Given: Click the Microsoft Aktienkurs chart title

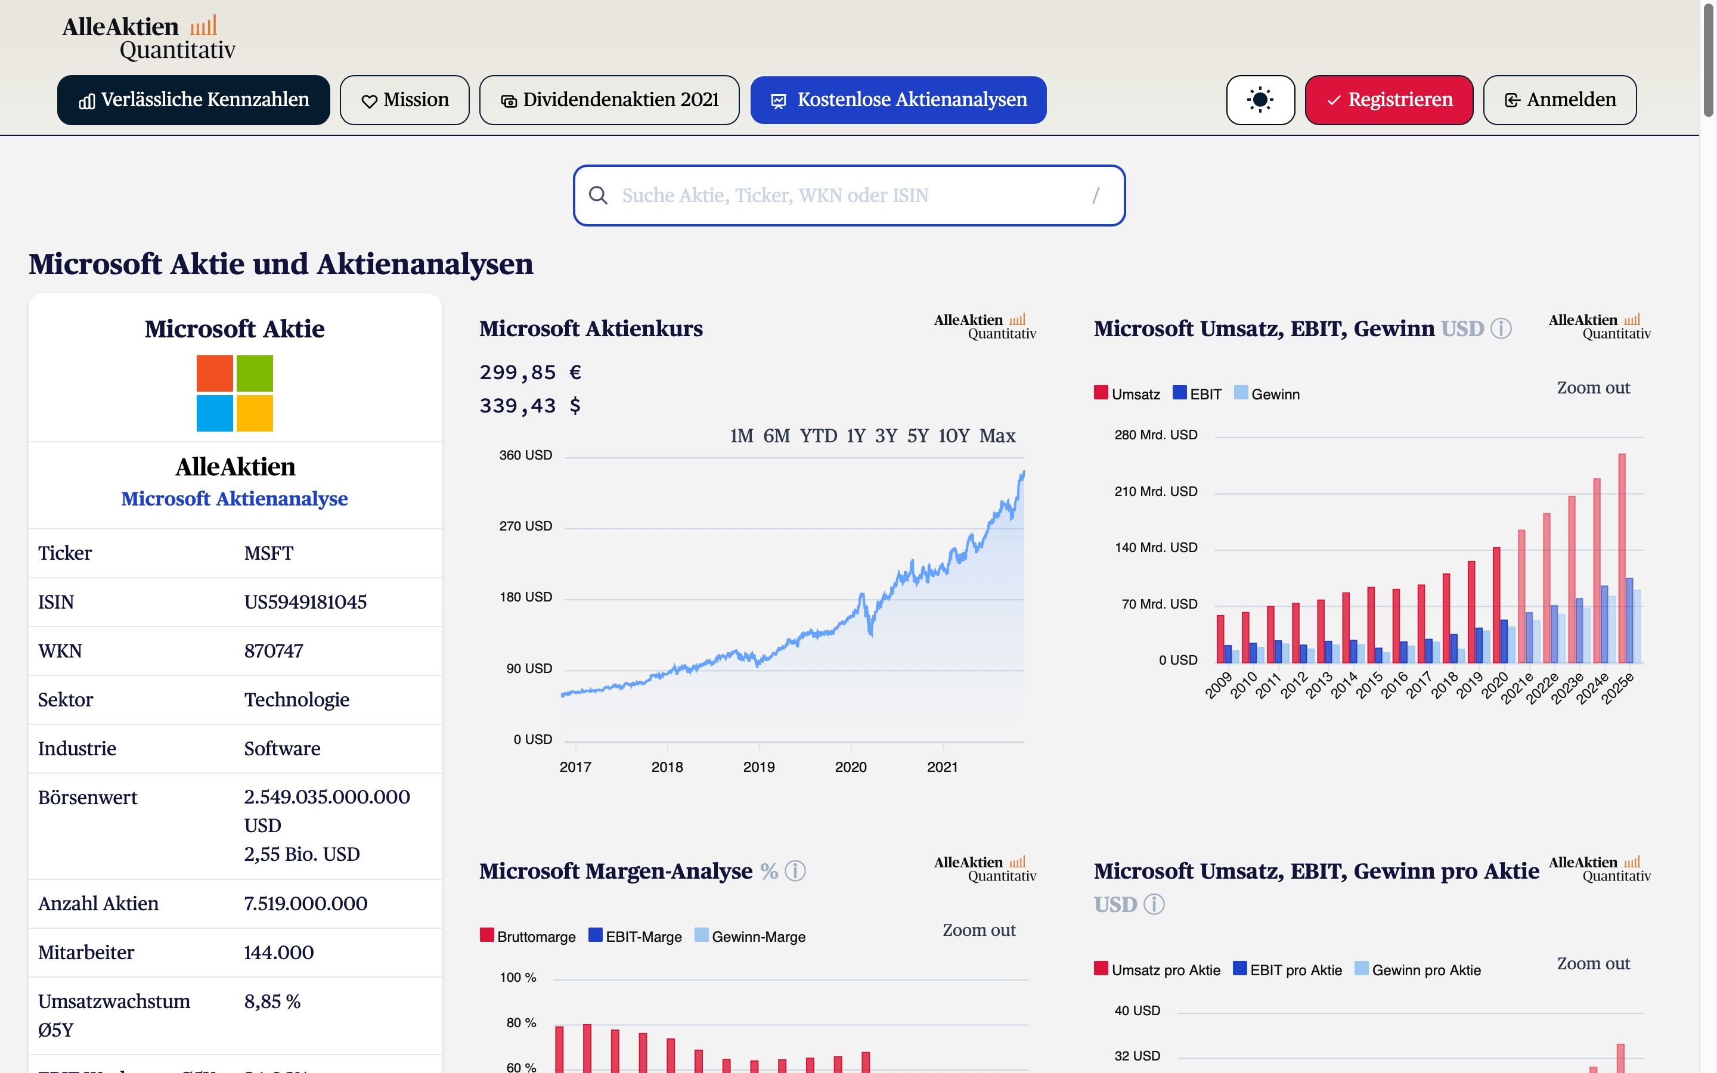Looking at the screenshot, I should click(590, 328).
